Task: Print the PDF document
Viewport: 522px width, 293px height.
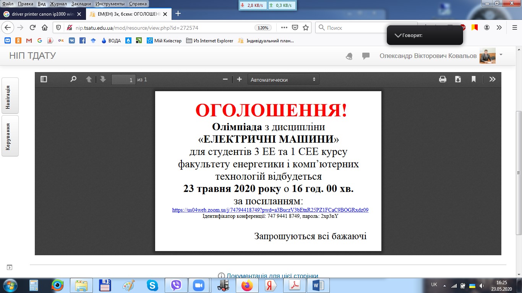Action: [x=443, y=79]
